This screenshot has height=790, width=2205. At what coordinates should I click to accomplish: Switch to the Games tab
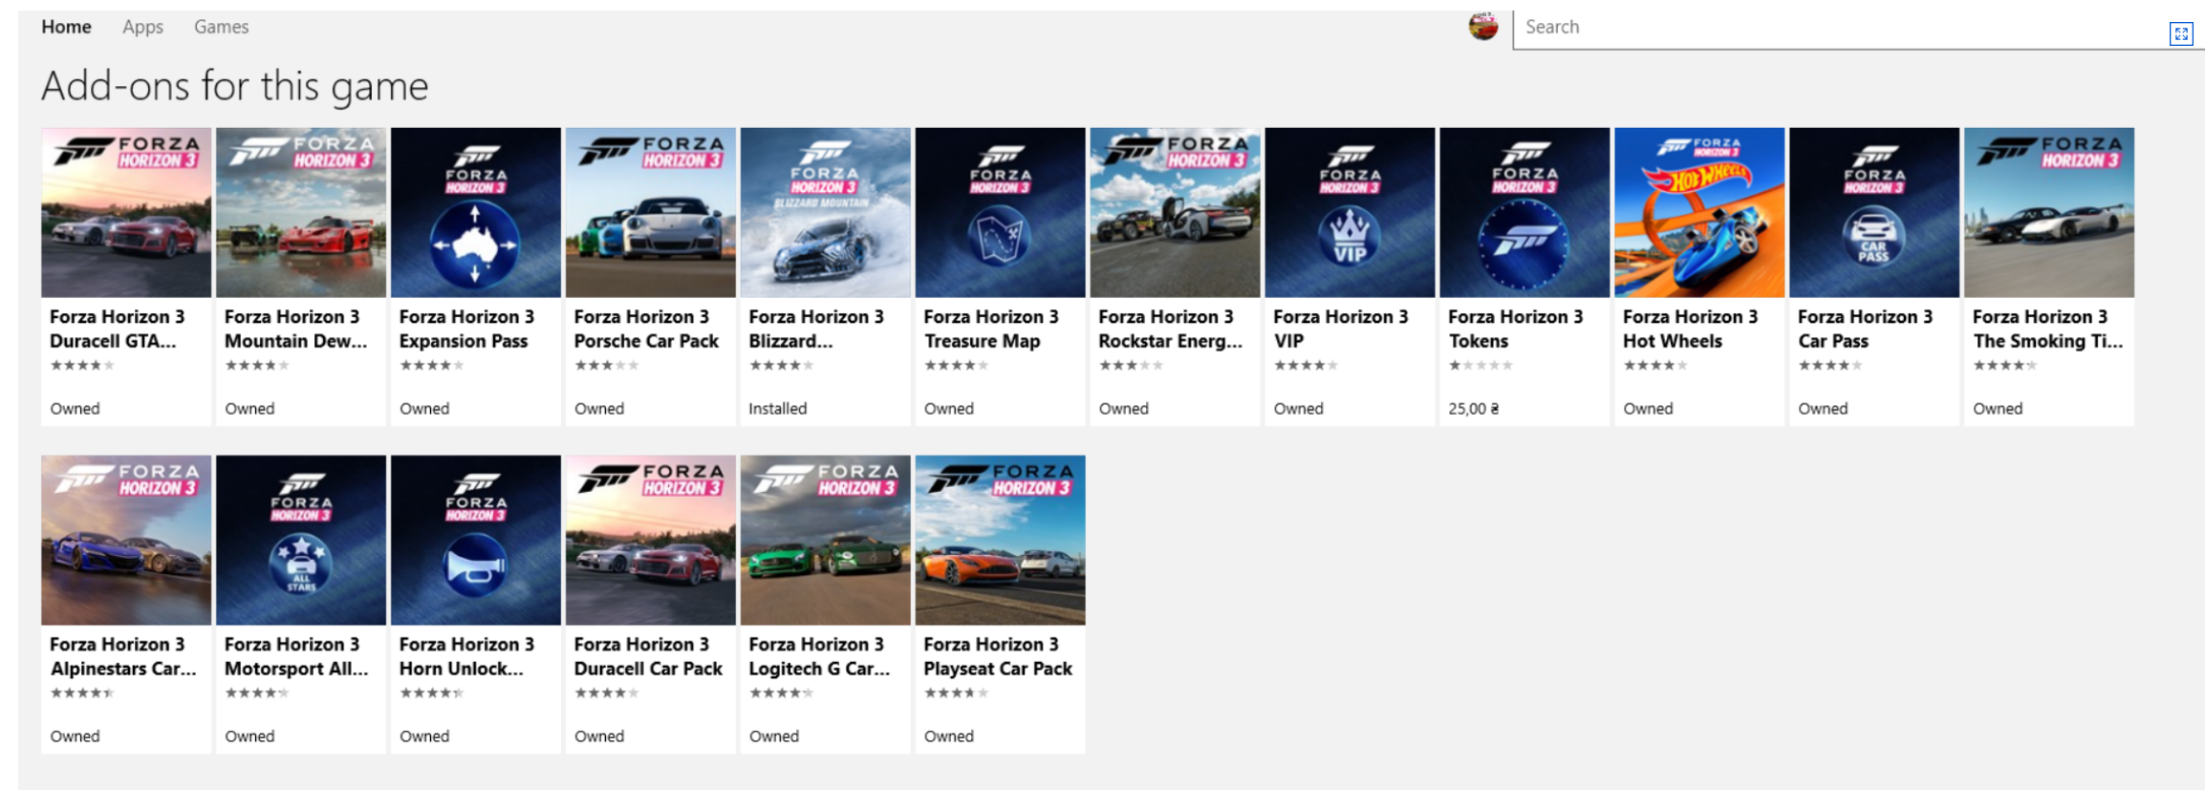click(221, 27)
